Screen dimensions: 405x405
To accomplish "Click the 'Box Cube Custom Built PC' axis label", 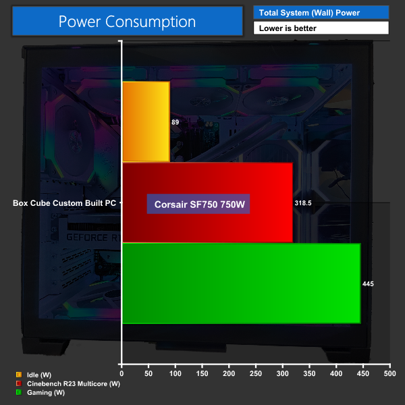I will (x=64, y=203).
